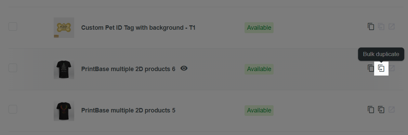Screen dimensions: 408x135
Task: Toggle eye icon beside products 6 title
Action: coord(184,68)
